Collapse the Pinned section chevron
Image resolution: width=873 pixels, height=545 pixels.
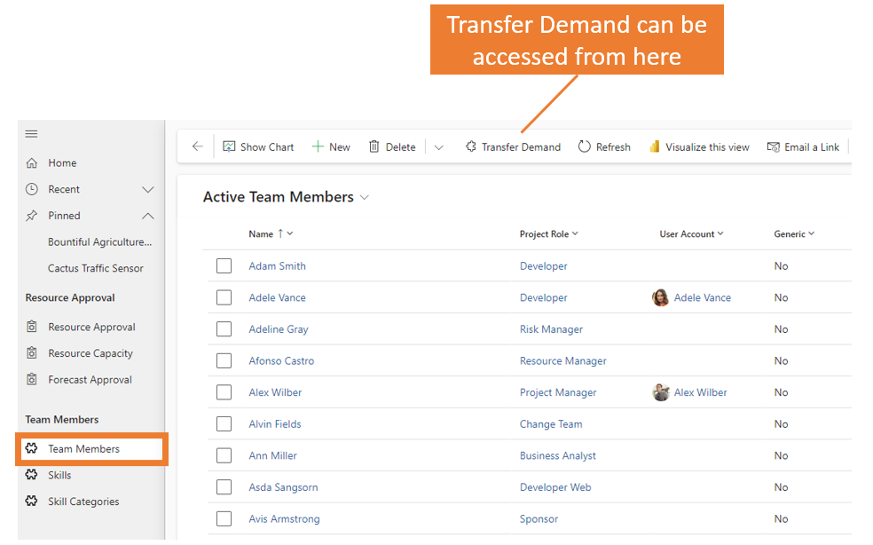coord(147,216)
